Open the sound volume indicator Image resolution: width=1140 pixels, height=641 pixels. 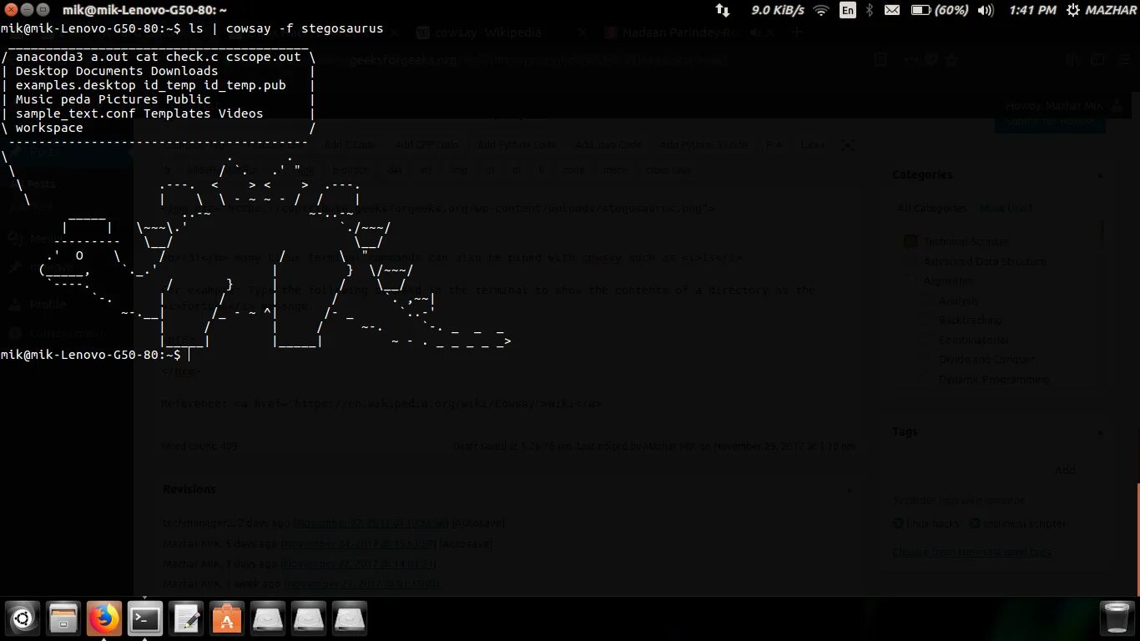(x=986, y=10)
